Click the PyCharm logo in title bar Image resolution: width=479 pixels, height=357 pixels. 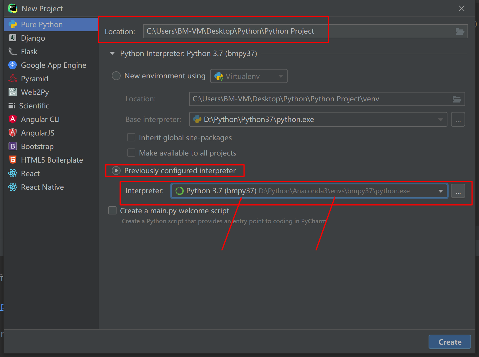point(13,8)
